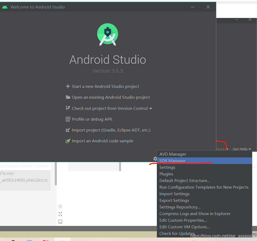Viewport: 257px width, 241px height.
Task: Click the Android robot title bar icon
Action: 5,7
